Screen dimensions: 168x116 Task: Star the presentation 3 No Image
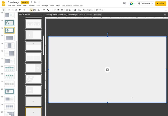click(31, 2)
